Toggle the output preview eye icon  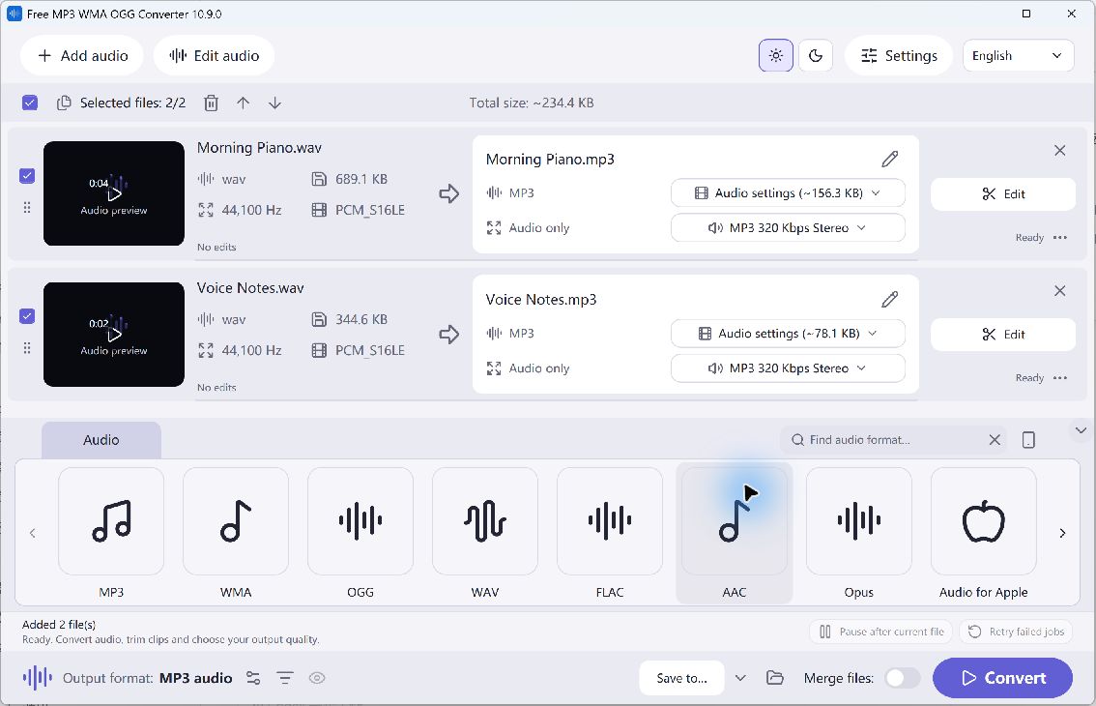click(x=317, y=678)
